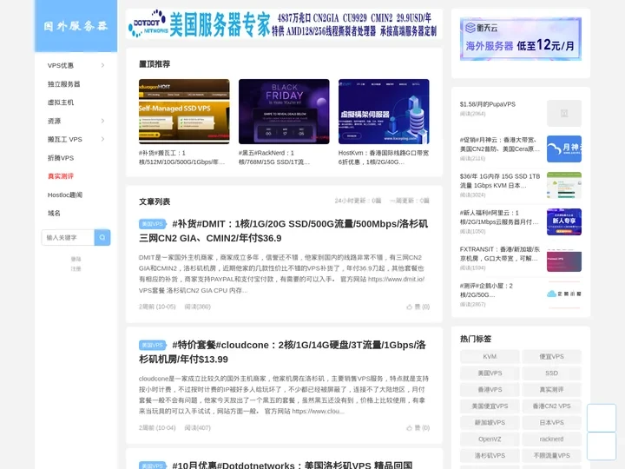The height and width of the screenshot is (469, 625).
Task: Expand the 搬瓦工 VPS submenu arrow
Action: 102,139
